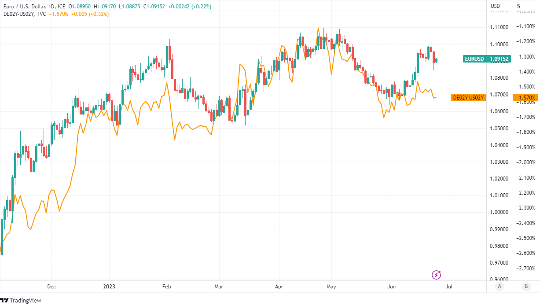Click the Jul label on time axis

[449, 286]
